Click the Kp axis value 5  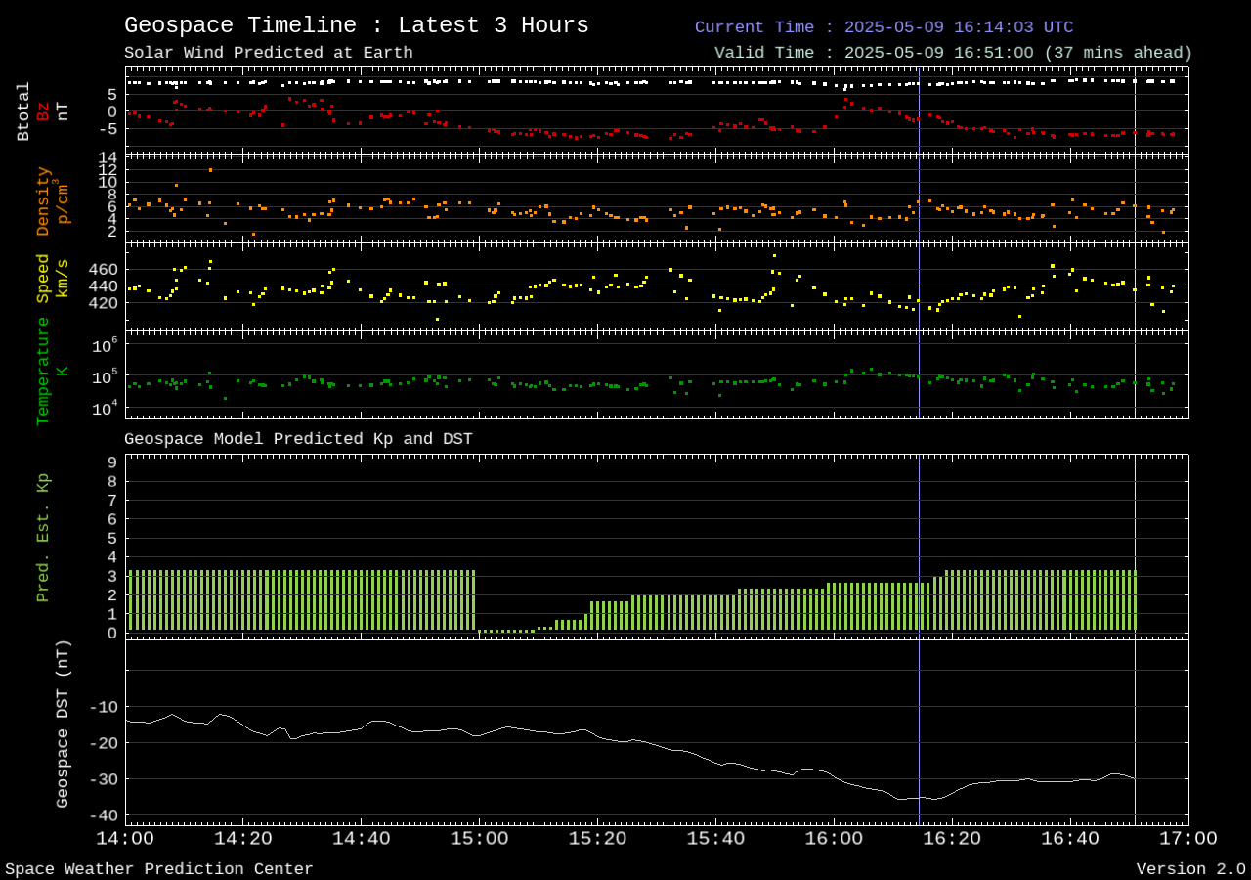tap(112, 538)
